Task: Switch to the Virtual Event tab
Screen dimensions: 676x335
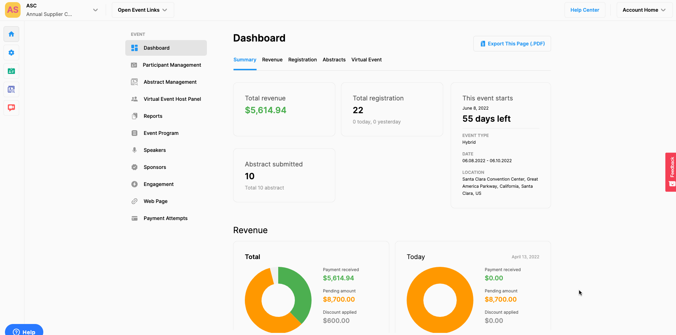Action: (x=367, y=60)
